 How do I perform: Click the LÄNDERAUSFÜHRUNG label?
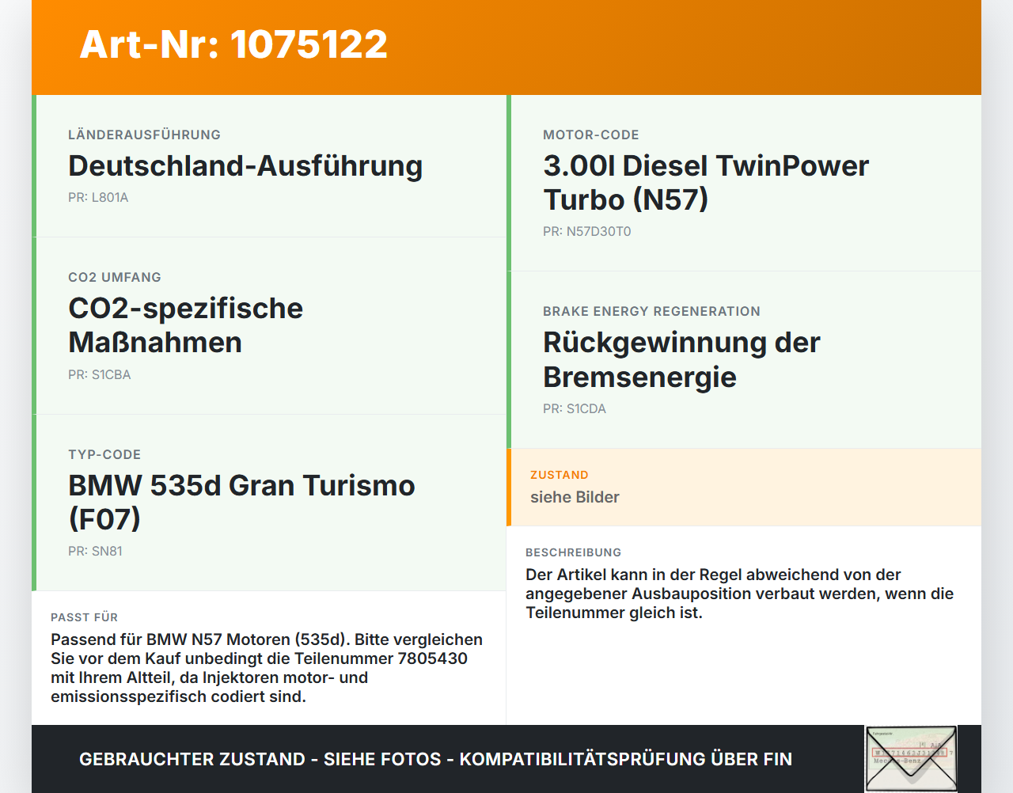tap(144, 135)
